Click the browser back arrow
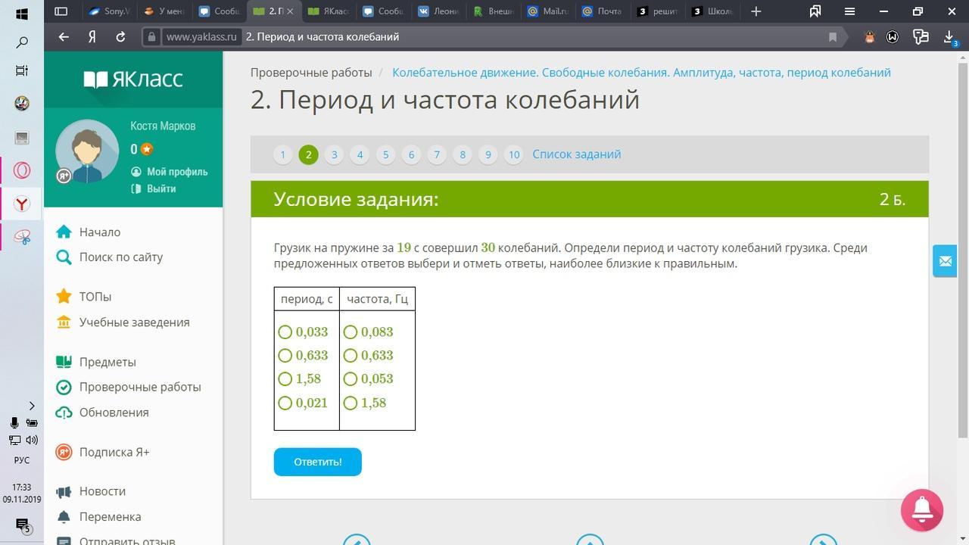 [64, 37]
